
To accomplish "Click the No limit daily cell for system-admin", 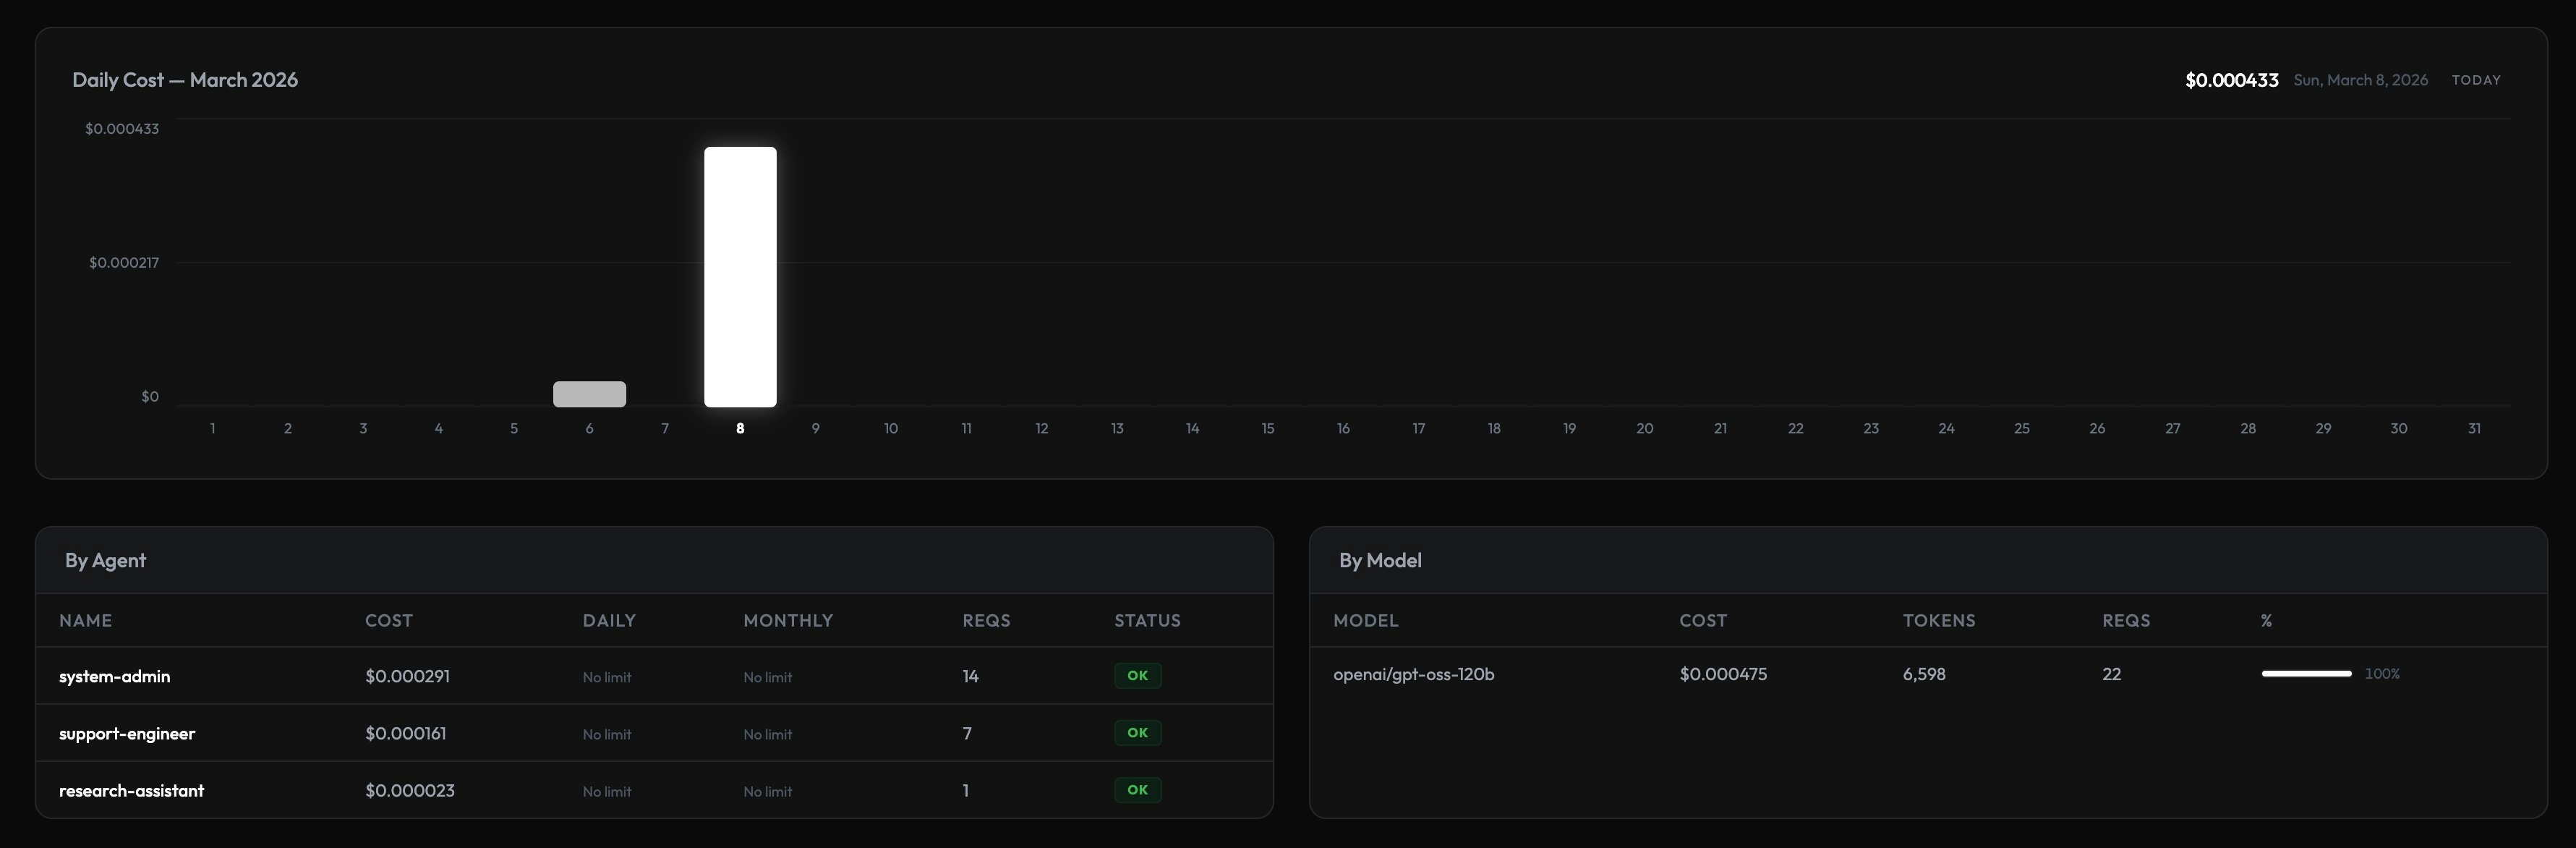I will click(606, 676).
